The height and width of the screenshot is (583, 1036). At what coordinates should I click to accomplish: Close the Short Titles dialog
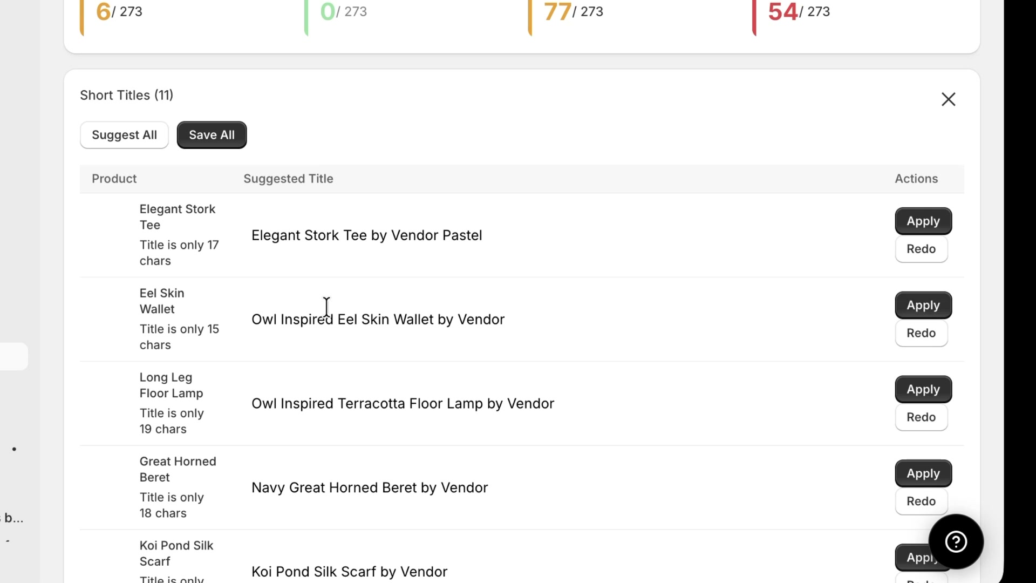pos(948,99)
